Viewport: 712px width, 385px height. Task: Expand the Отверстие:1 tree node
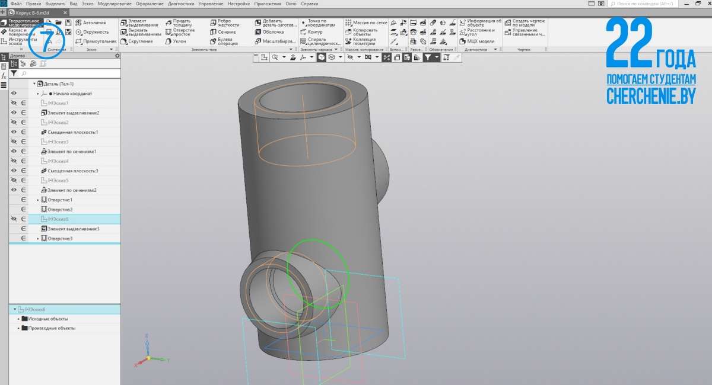click(38, 200)
